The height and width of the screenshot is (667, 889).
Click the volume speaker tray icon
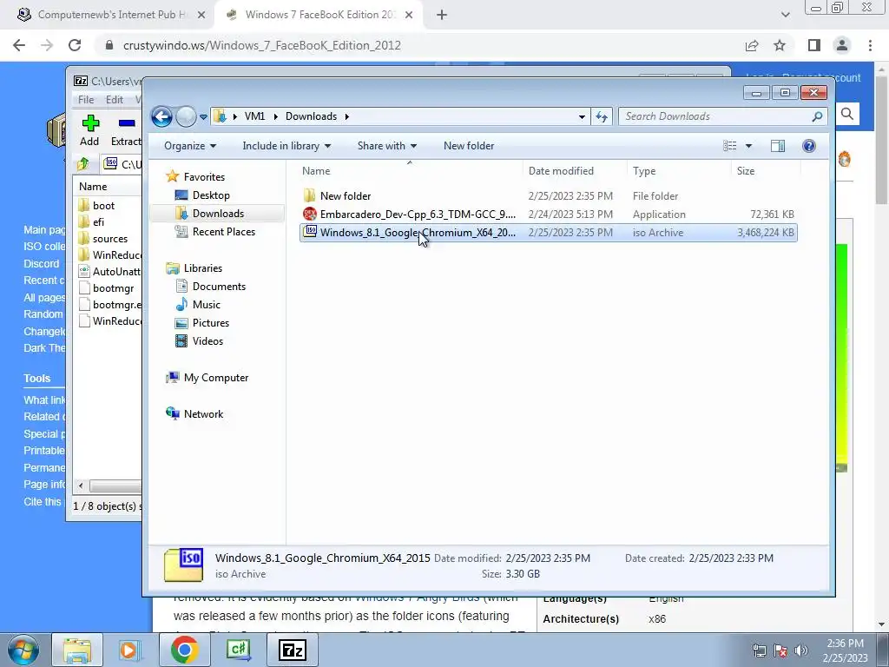tap(800, 650)
